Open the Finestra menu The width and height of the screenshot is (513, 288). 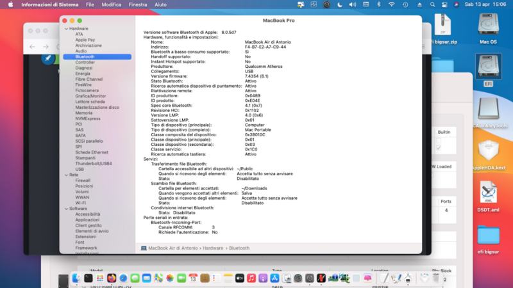(138, 4)
